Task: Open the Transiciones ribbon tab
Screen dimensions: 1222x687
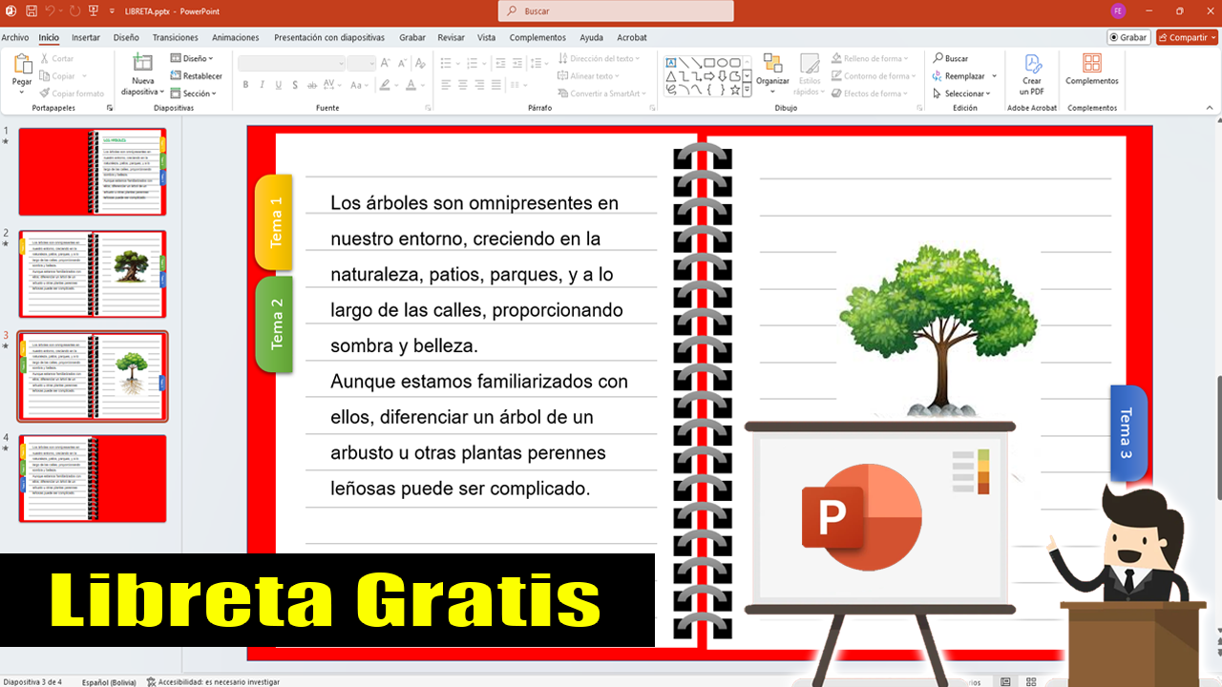Action: (x=175, y=38)
